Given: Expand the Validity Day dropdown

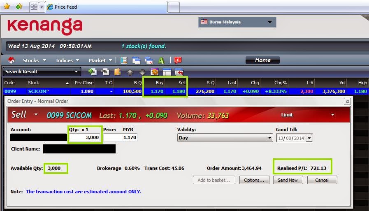Looking at the screenshot, I should click(269, 138).
